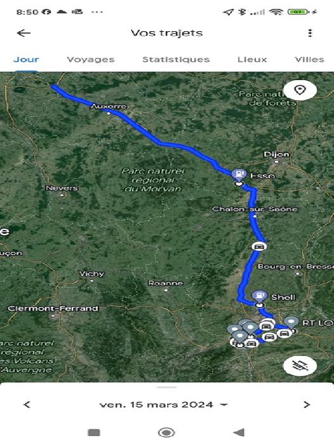Switch to the Voyages tab
This screenshot has height=445, width=334.
point(91,60)
